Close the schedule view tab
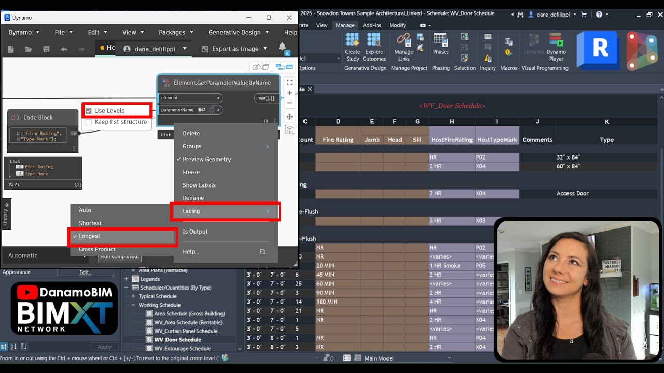This screenshot has width=664, height=373. click(310, 89)
